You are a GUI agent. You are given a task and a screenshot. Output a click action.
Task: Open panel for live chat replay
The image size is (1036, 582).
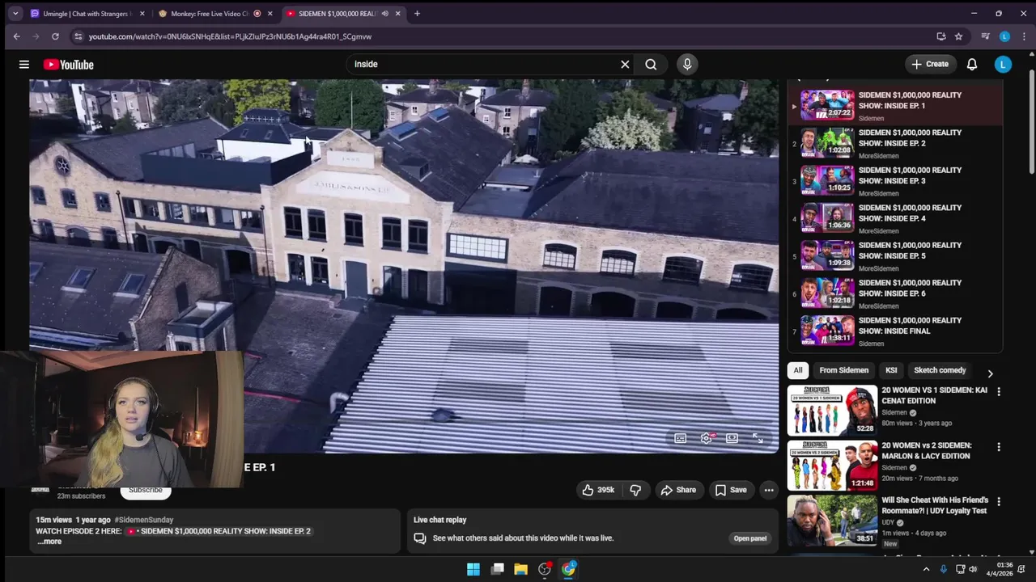(750, 538)
